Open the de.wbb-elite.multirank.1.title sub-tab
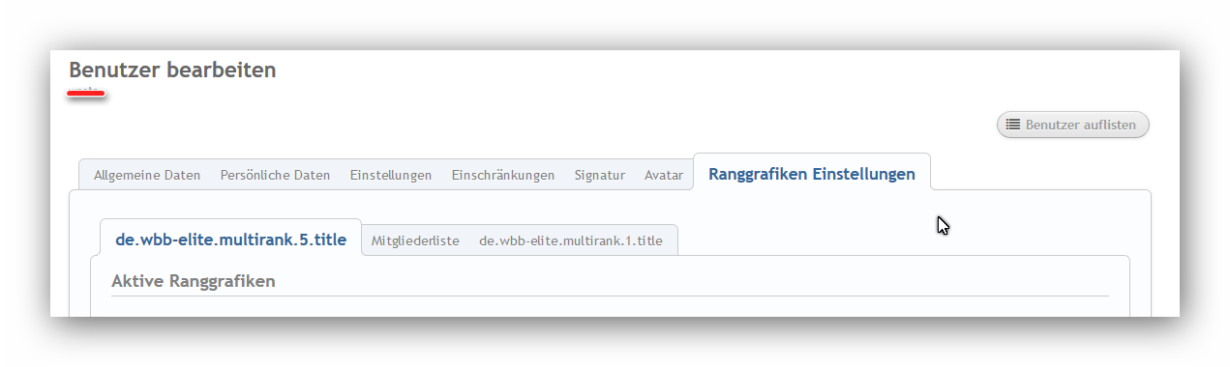The image size is (1230, 367). tap(571, 240)
